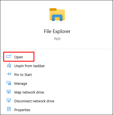Screen dimensions: 113x115
Task: Click the blue base of the folder icon
Action: click(x=57, y=18)
